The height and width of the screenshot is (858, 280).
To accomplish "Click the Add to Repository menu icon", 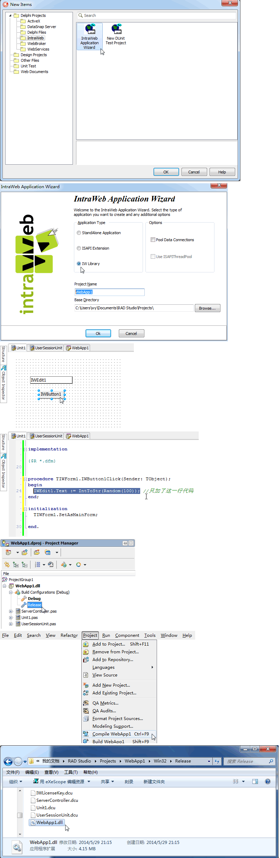I will (x=86, y=660).
